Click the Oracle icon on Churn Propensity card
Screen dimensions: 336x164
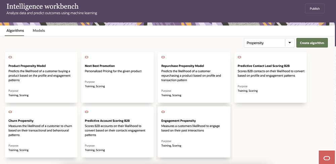[x=10, y=112]
